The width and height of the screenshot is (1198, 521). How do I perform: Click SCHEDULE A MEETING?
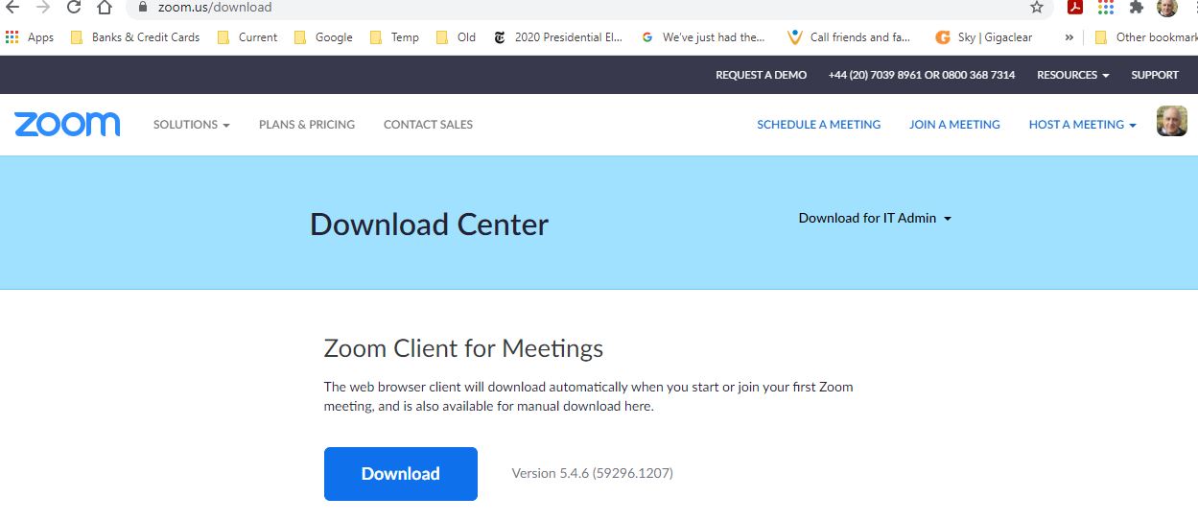point(818,125)
